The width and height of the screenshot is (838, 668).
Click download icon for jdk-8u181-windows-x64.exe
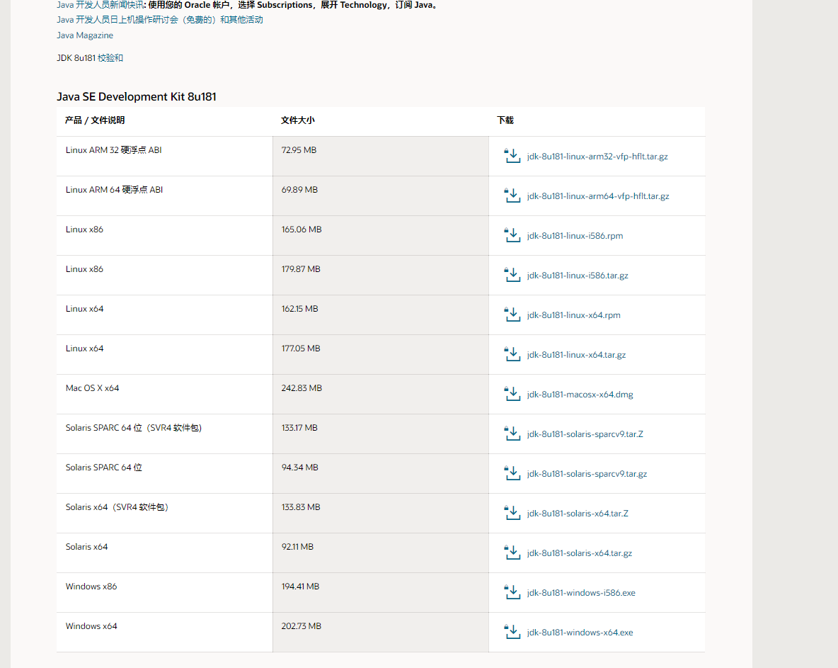point(512,632)
